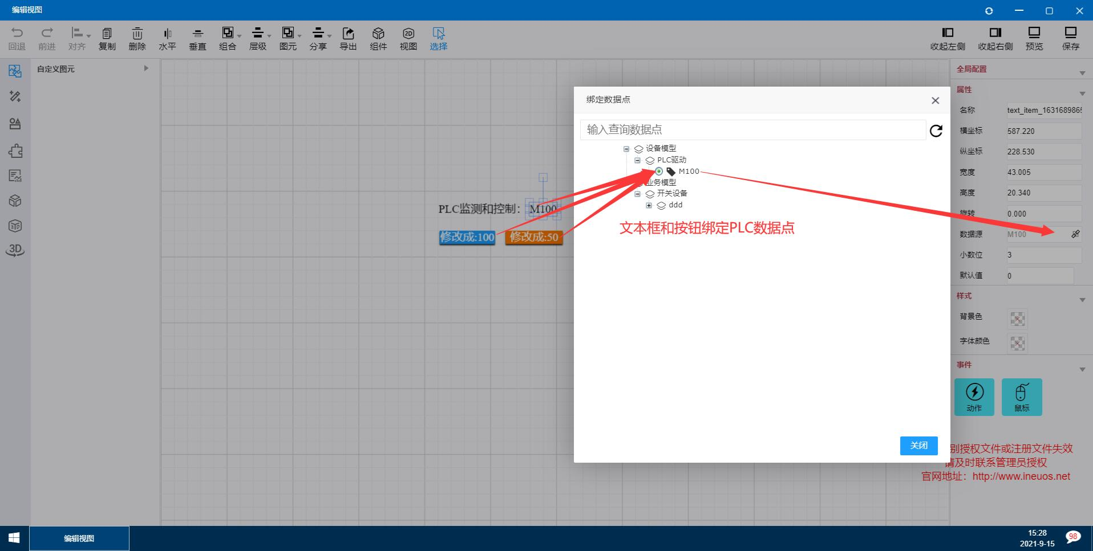Expand the ddd tree node
This screenshot has height=551, width=1093.
click(649, 205)
